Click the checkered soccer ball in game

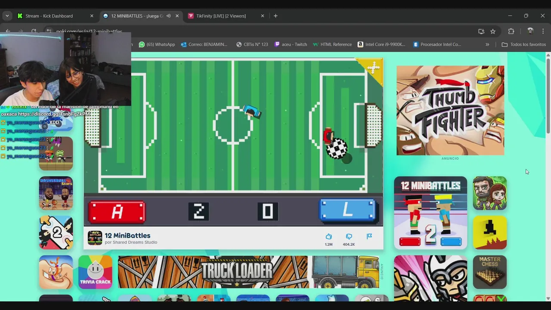pyautogui.click(x=336, y=149)
